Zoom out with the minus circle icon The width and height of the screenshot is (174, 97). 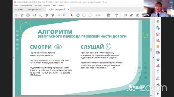[x=84, y=15]
